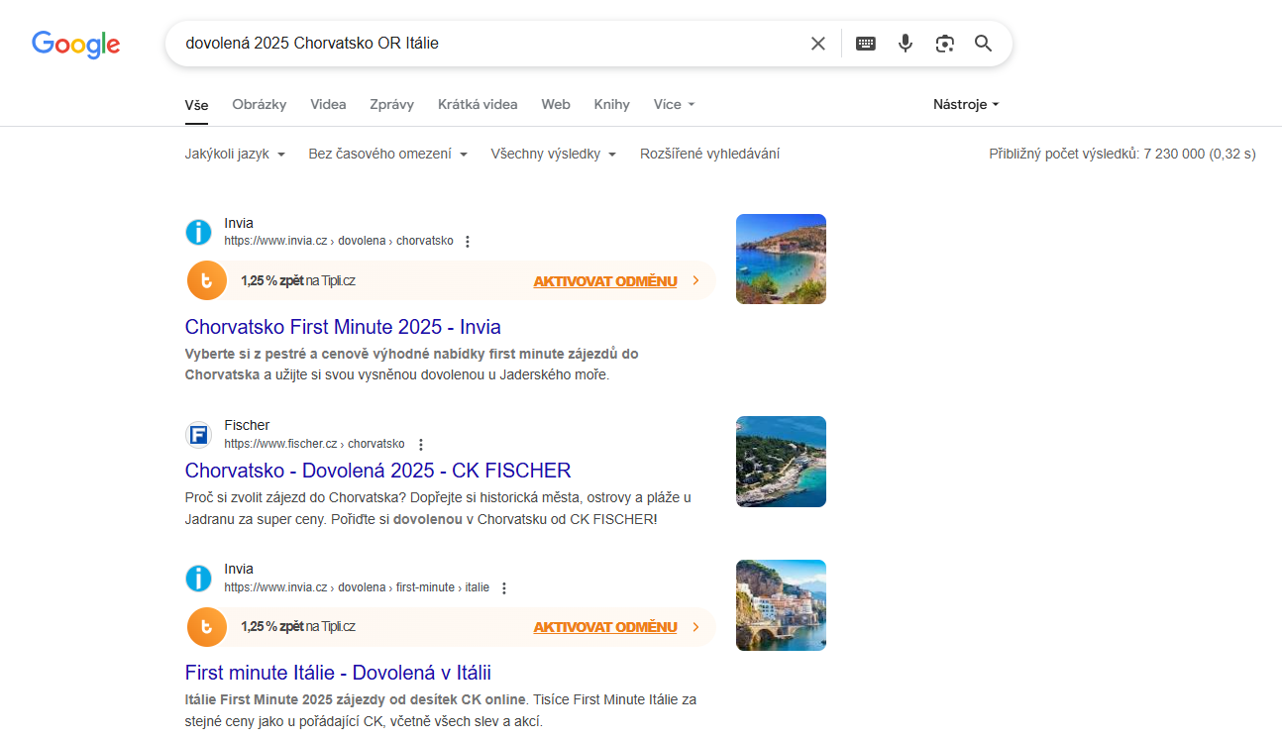Start voice search with the microphone icon
This screenshot has width=1282, height=741.
[x=906, y=44]
